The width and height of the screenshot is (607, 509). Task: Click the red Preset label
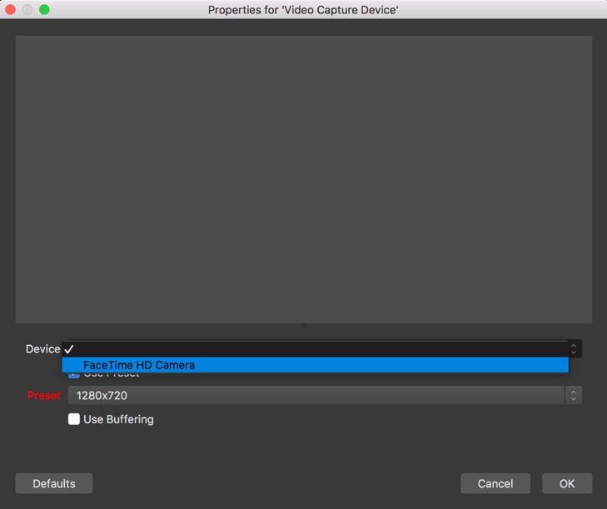click(x=44, y=395)
